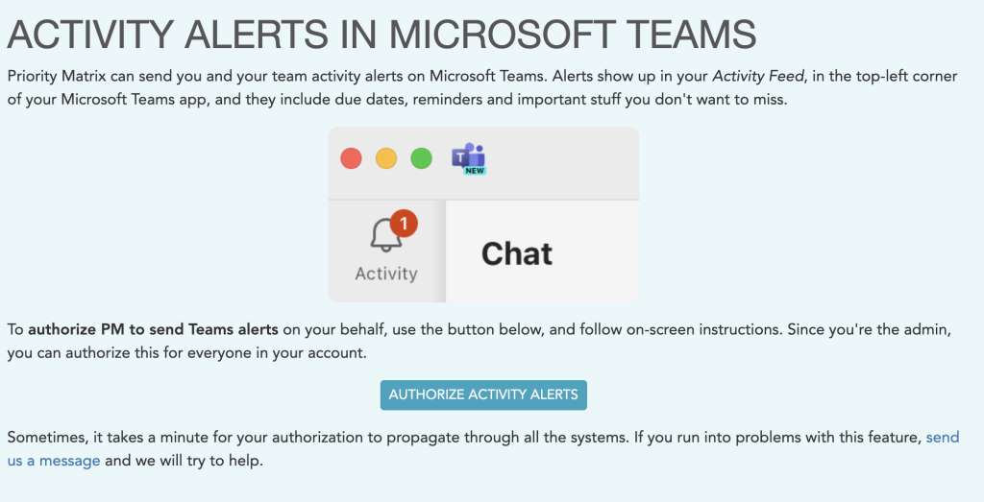Image resolution: width=984 pixels, height=502 pixels.
Task: Click the NEW badge on Teams icon
Action: pyautogui.click(x=474, y=171)
